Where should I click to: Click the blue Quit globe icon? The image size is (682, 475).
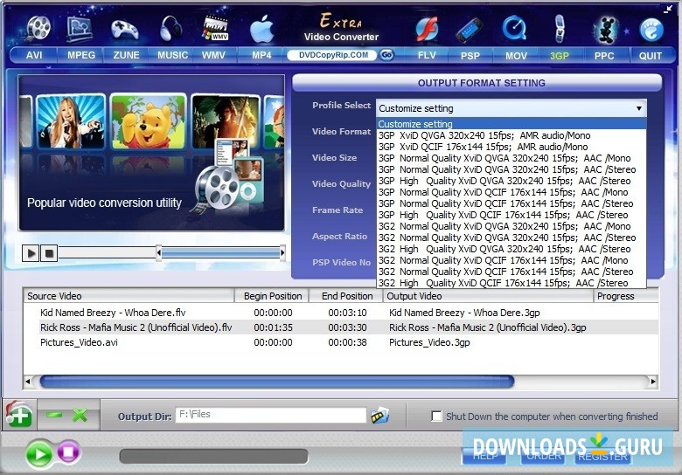tap(651, 30)
